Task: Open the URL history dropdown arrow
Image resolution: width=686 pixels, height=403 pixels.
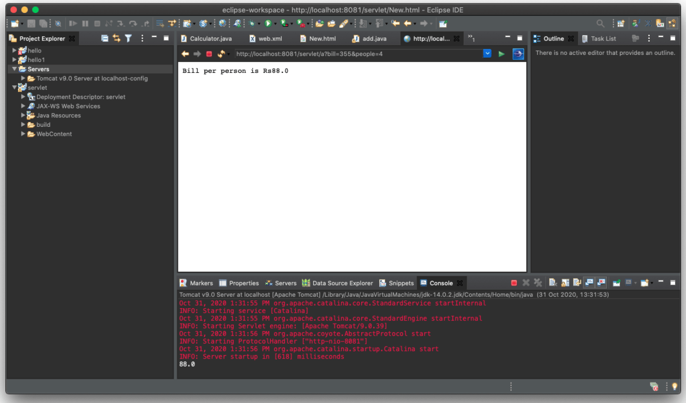Action: (x=487, y=54)
